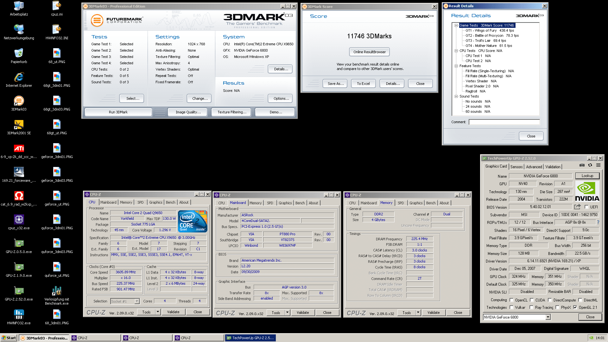This screenshot has height=342, width=608.
Task: Open SPD tab in leftmost CPU-Z window
Action: click(x=141, y=202)
